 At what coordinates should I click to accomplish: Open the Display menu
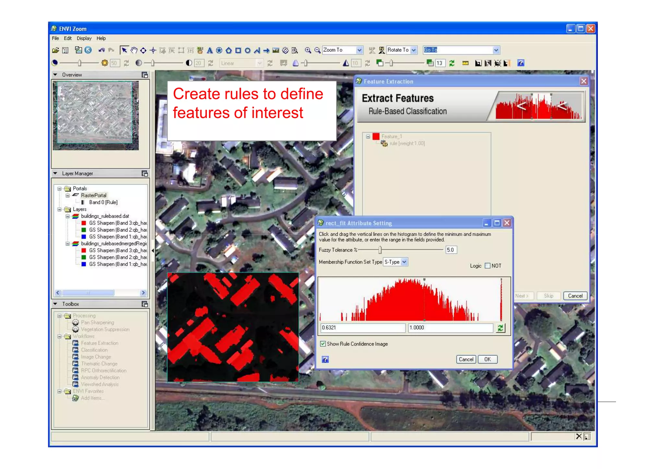pos(84,38)
